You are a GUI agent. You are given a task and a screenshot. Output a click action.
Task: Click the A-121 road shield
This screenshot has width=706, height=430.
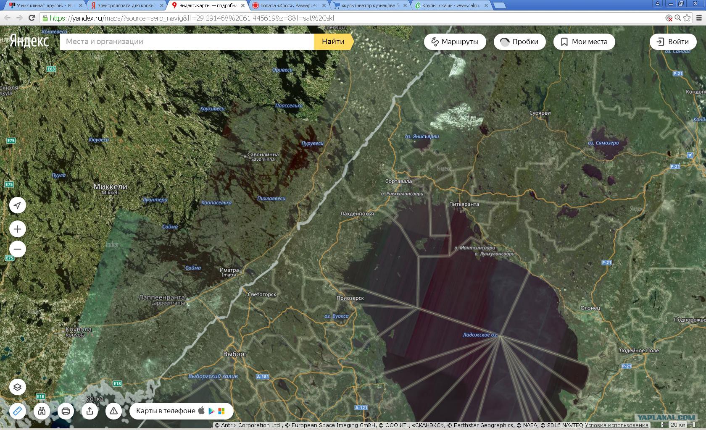tap(361, 408)
